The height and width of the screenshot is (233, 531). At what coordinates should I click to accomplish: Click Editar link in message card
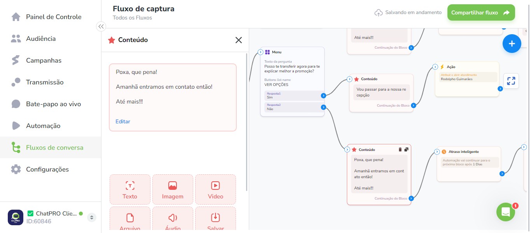123,121
